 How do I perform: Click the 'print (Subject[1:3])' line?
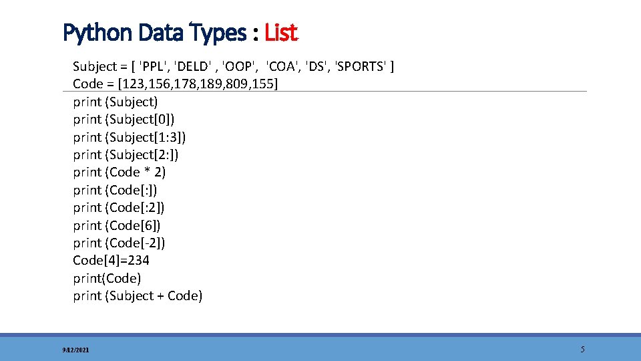tap(129, 137)
